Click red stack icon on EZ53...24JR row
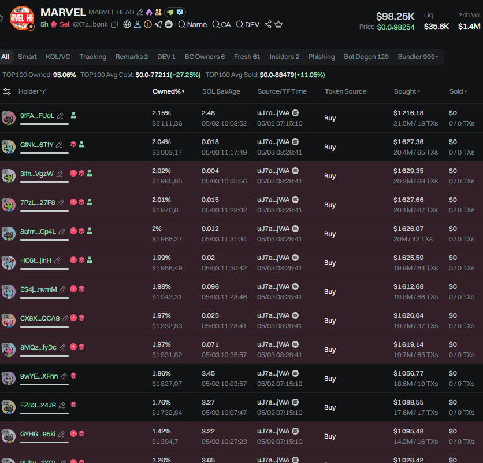Image resolution: width=483 pixels, height=463 pixels. coord(73,405)
